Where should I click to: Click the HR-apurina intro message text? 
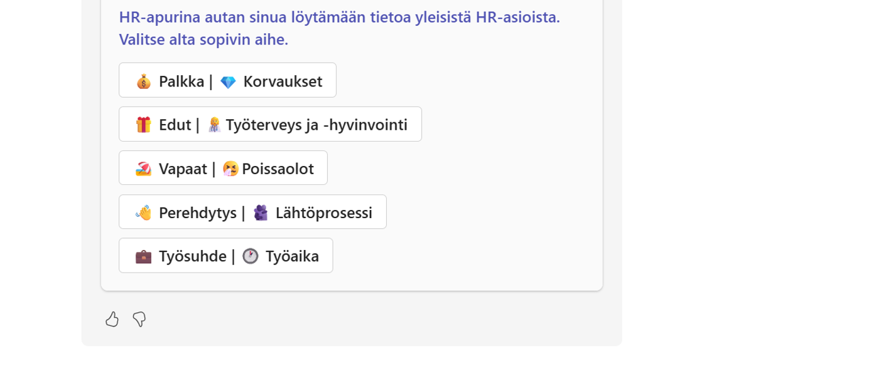click(340, 28)
